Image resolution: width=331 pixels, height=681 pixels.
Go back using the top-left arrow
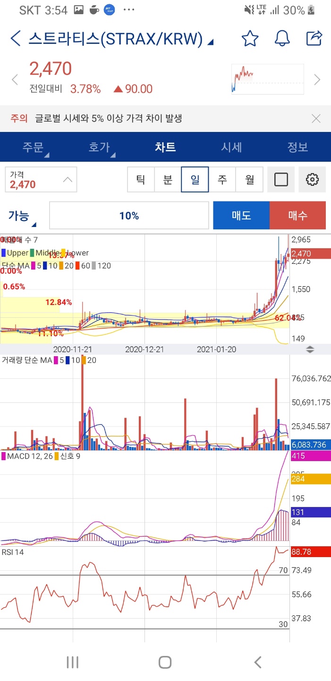pyautogui.click(x=16, y=38)
